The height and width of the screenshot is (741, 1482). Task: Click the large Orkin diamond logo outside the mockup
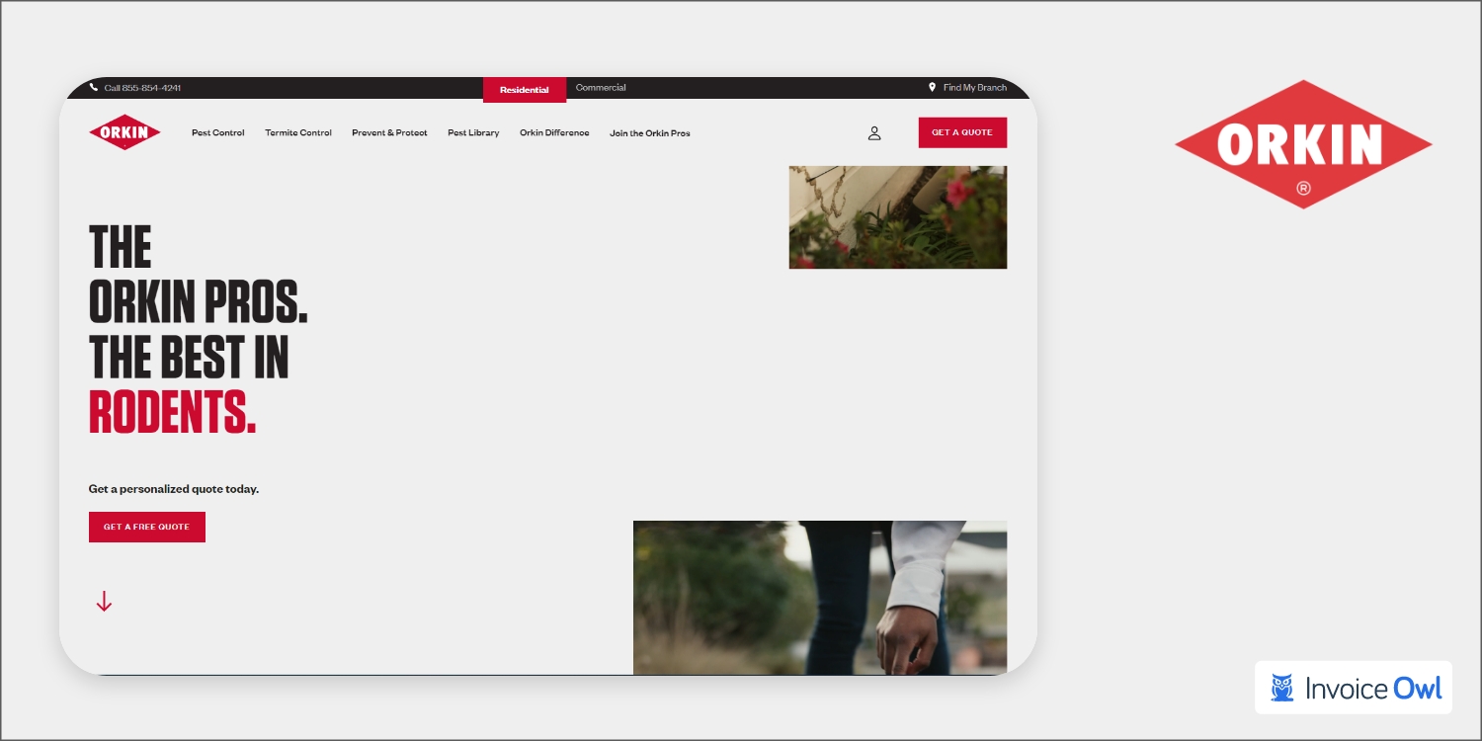[x=1302, y=144]
